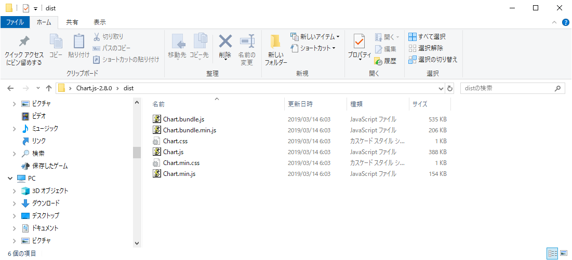Click the navigation pane vertical scrollbar
572x260 pixels.
click(x=137, y=152)
